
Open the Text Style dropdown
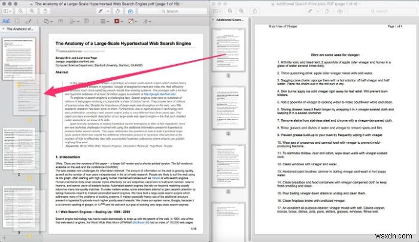[147, 21]
